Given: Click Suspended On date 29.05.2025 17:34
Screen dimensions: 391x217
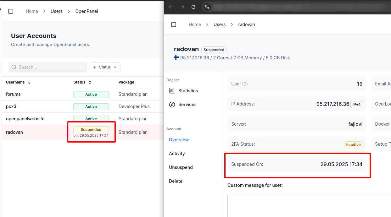Looking at the screenshot, I should (341, 164).
